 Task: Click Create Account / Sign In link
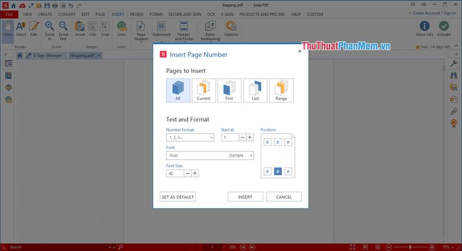point(434,13)
